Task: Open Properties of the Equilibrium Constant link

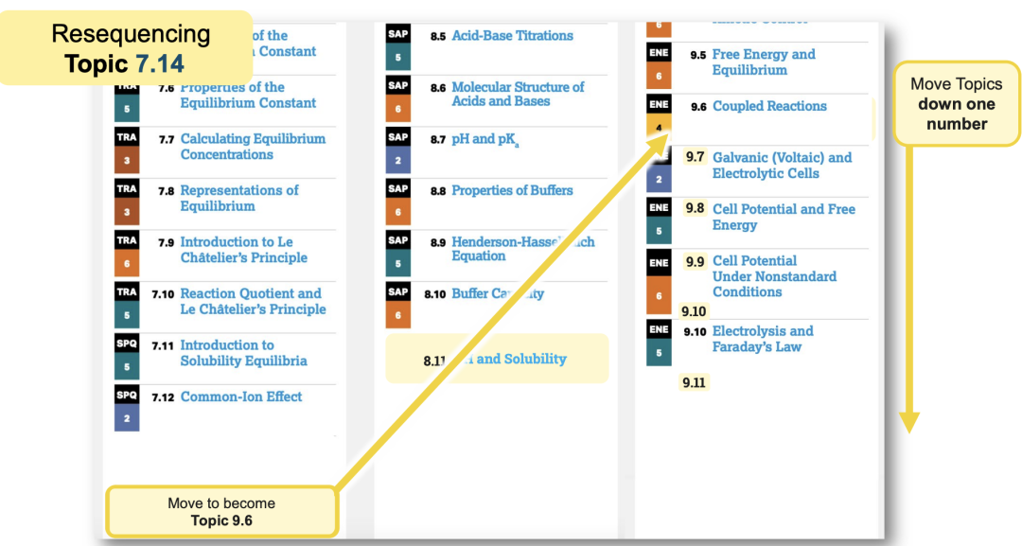Action: point(248,96)
